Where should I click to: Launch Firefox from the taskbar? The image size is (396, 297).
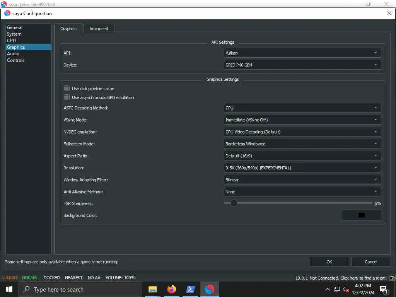point(171,289)
